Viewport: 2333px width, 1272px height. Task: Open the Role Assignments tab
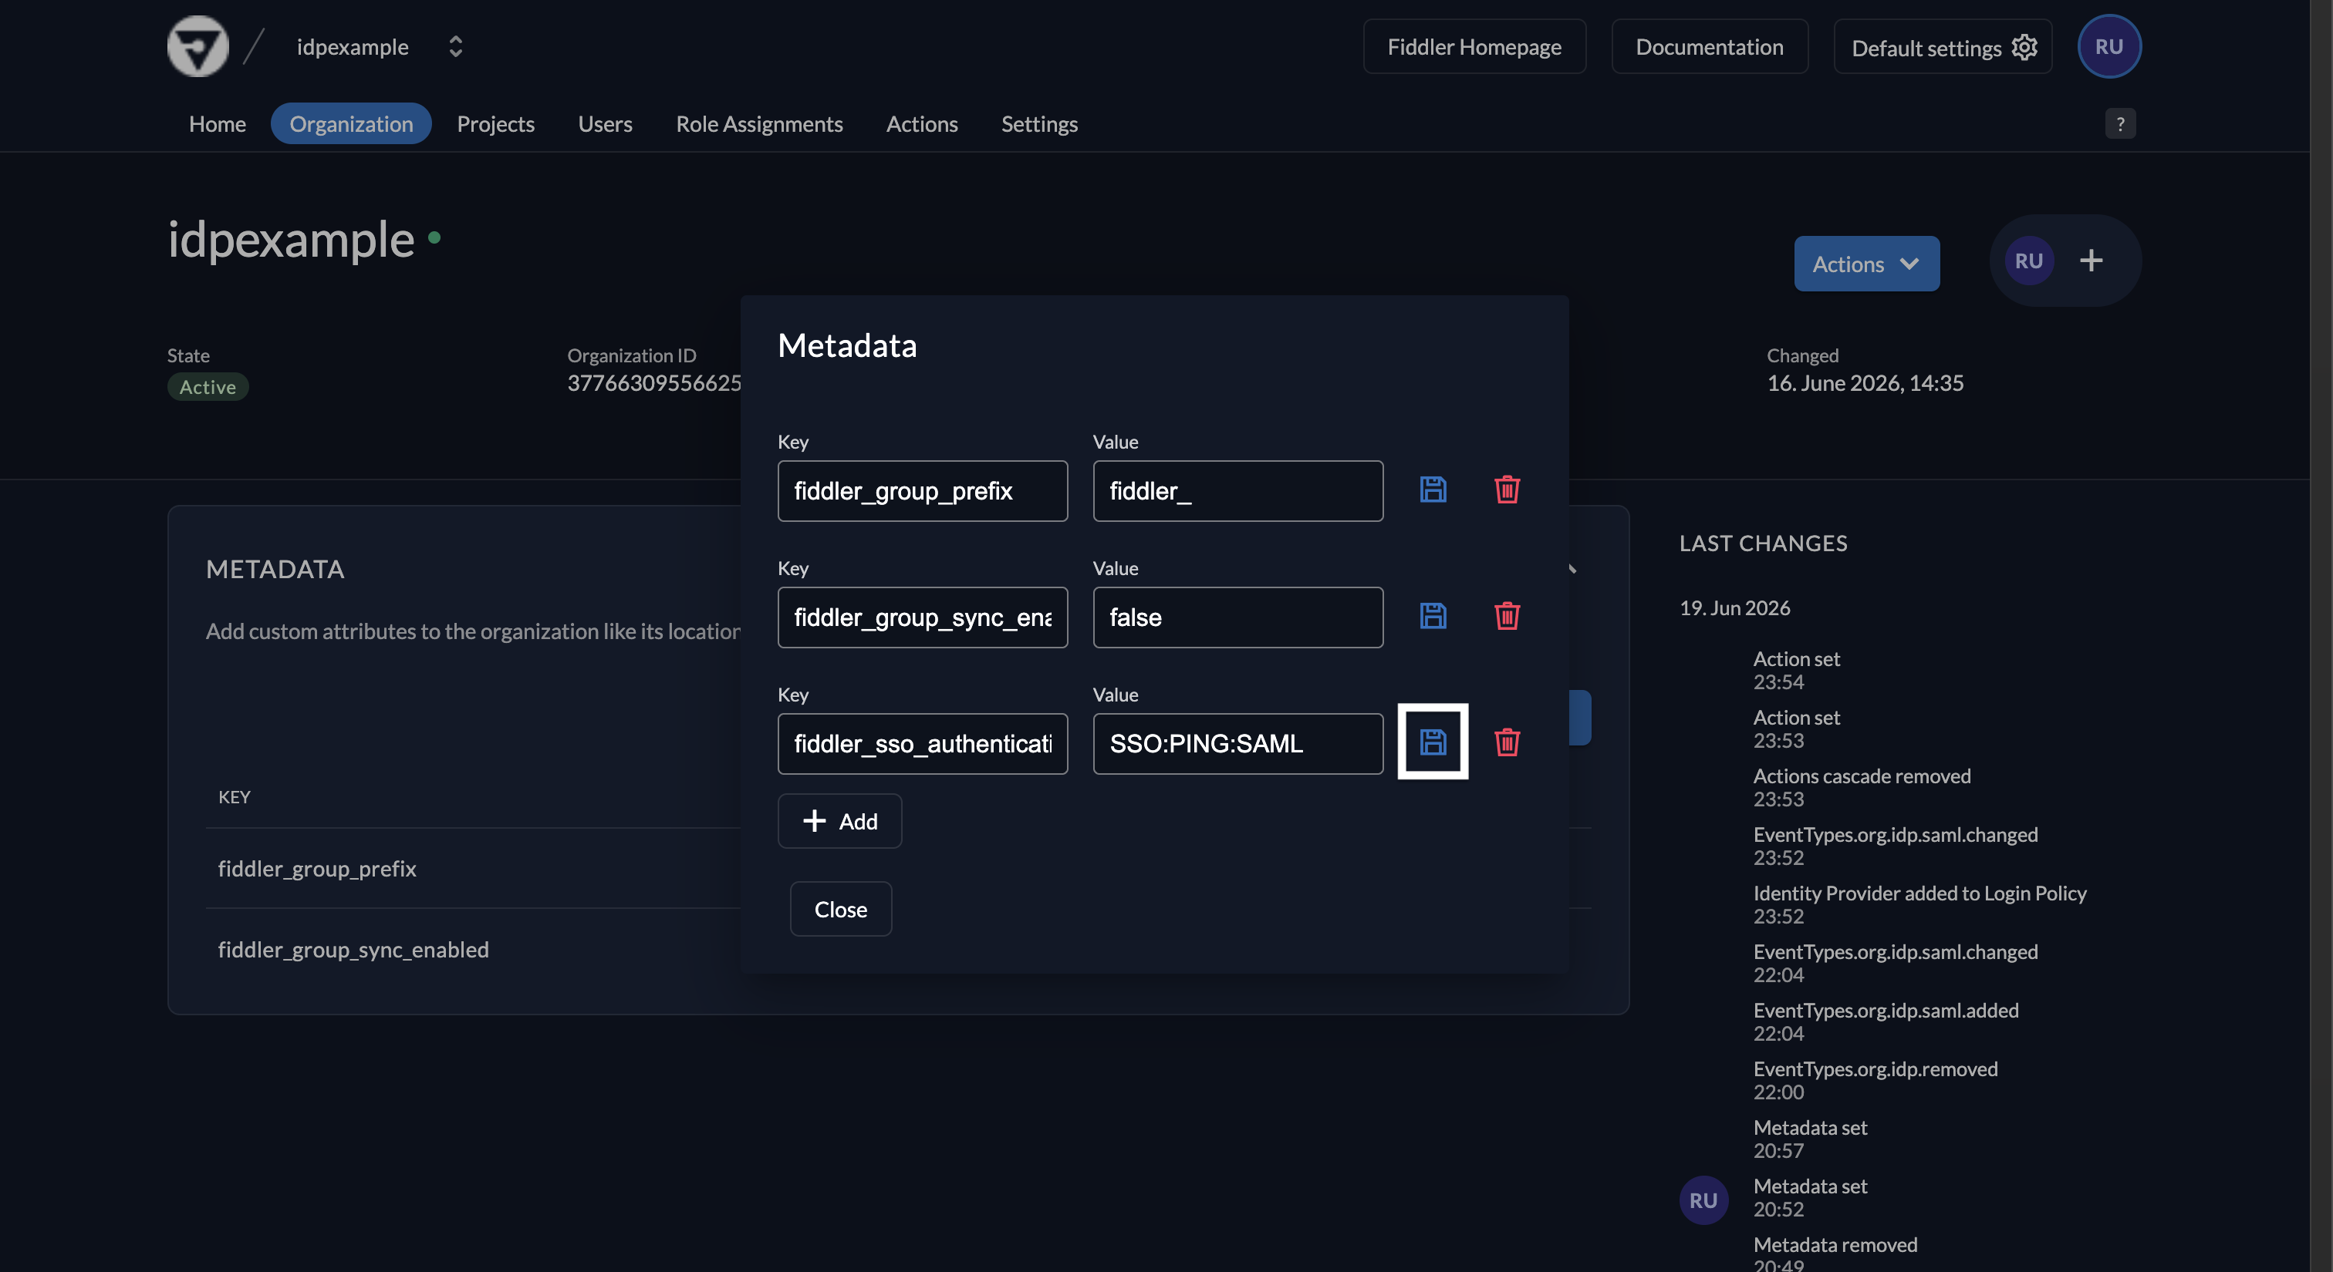tap(759, 123)
